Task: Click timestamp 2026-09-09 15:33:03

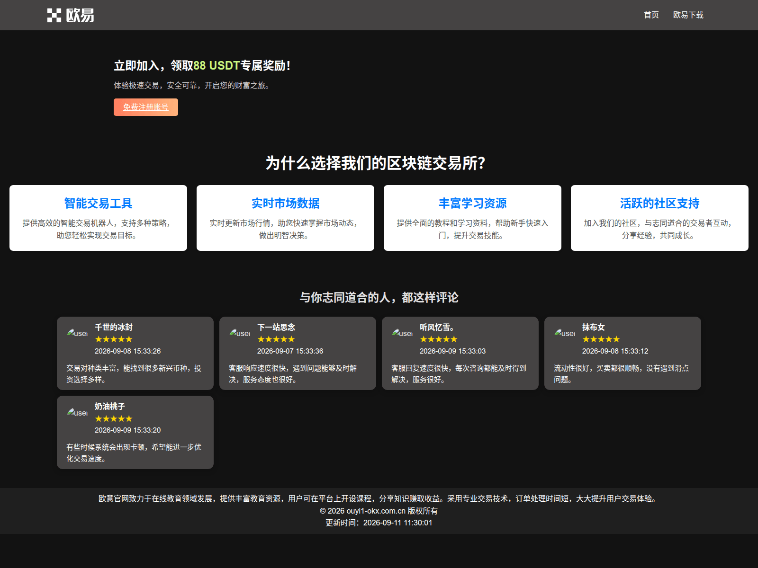Action: (453, 351)
